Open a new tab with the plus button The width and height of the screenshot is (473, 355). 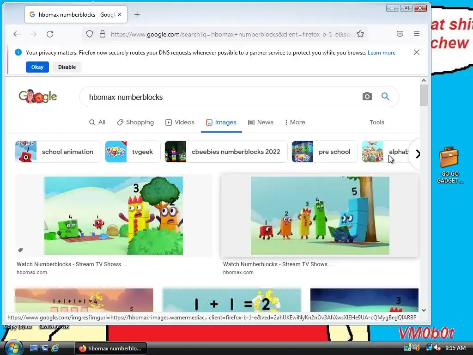137,14
